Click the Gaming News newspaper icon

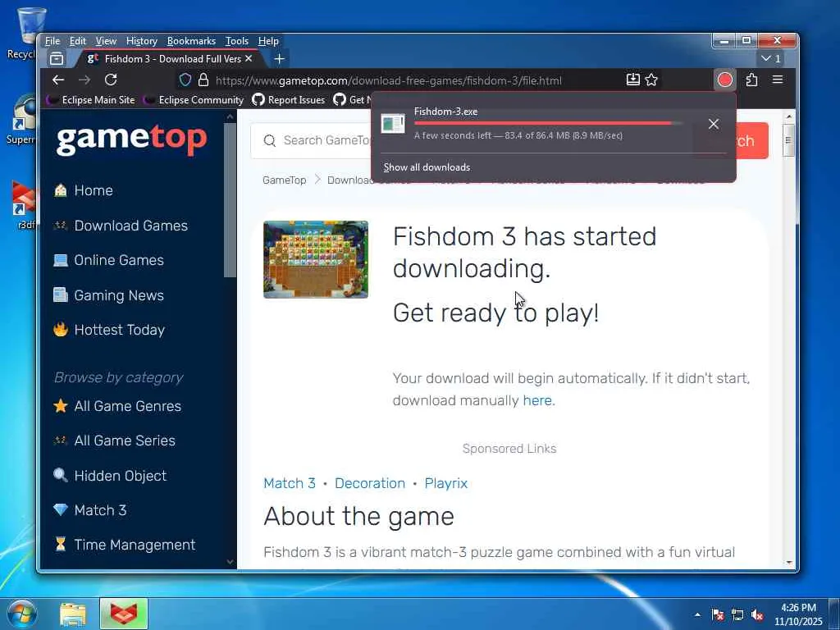[x=61, y=295]
